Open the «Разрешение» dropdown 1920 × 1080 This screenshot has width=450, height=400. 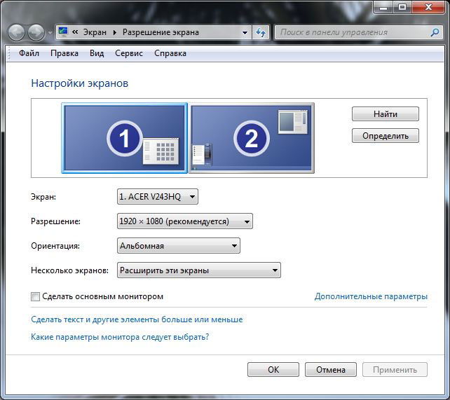click(x=185, y=221)
